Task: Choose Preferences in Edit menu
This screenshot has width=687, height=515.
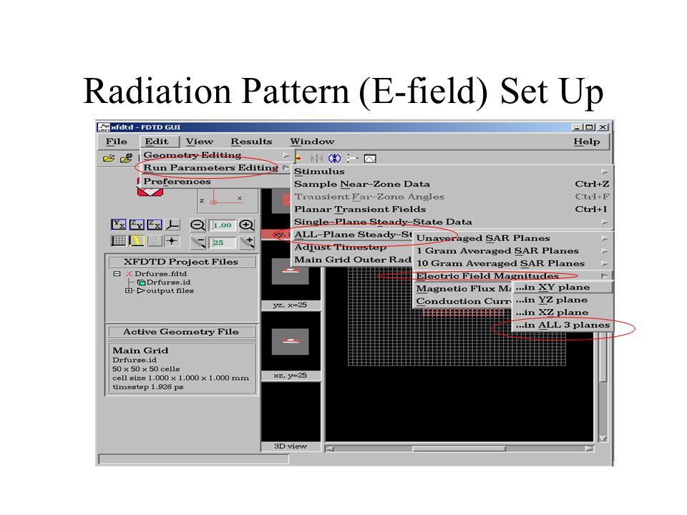Action: pos(216,181)
